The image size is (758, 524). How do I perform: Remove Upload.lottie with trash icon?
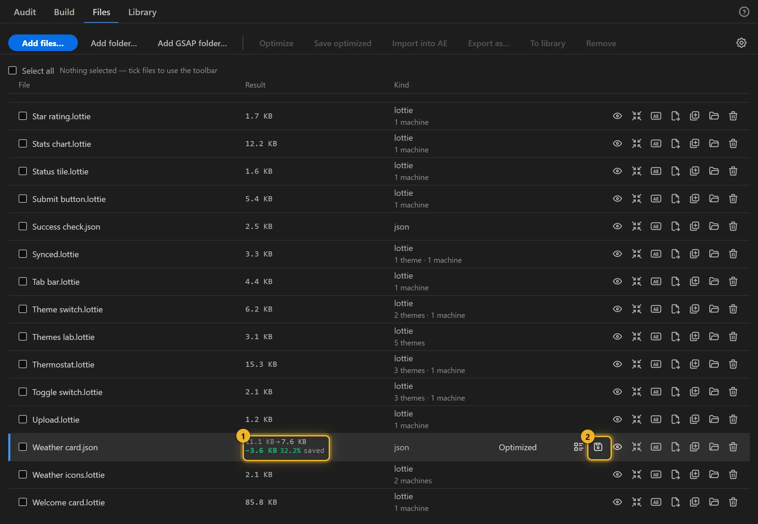pos(733,420)
